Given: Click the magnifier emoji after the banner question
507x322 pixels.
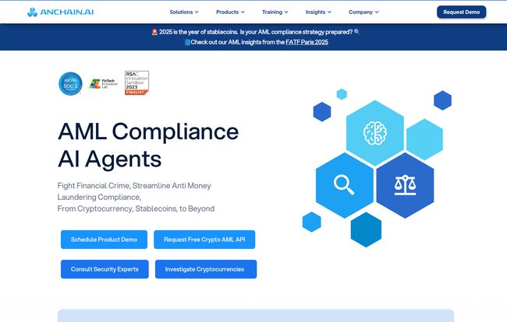Looking at the screenshot, I should [356, 32].
